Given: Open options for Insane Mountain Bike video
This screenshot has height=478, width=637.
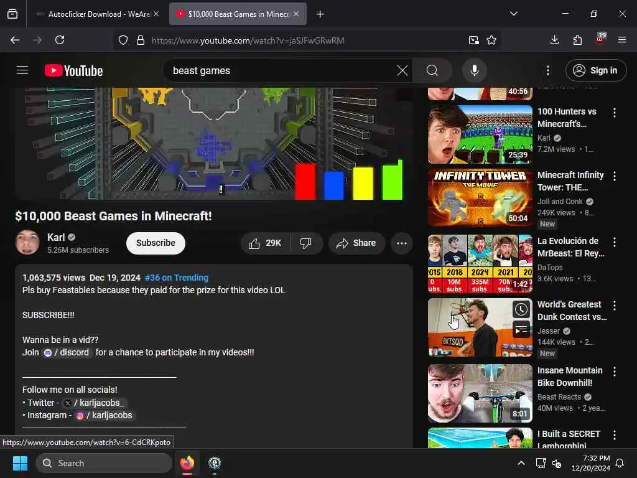Looking at the screenshot, I should click(x=614, y=372).
